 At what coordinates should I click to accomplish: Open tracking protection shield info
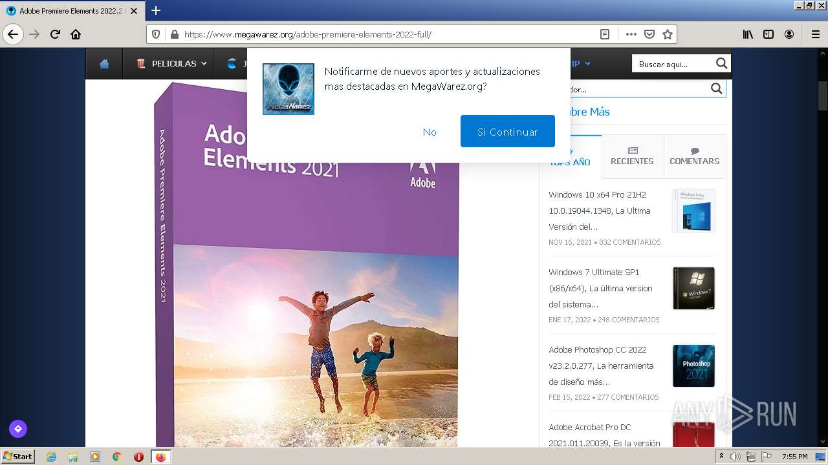pos(156,34)
